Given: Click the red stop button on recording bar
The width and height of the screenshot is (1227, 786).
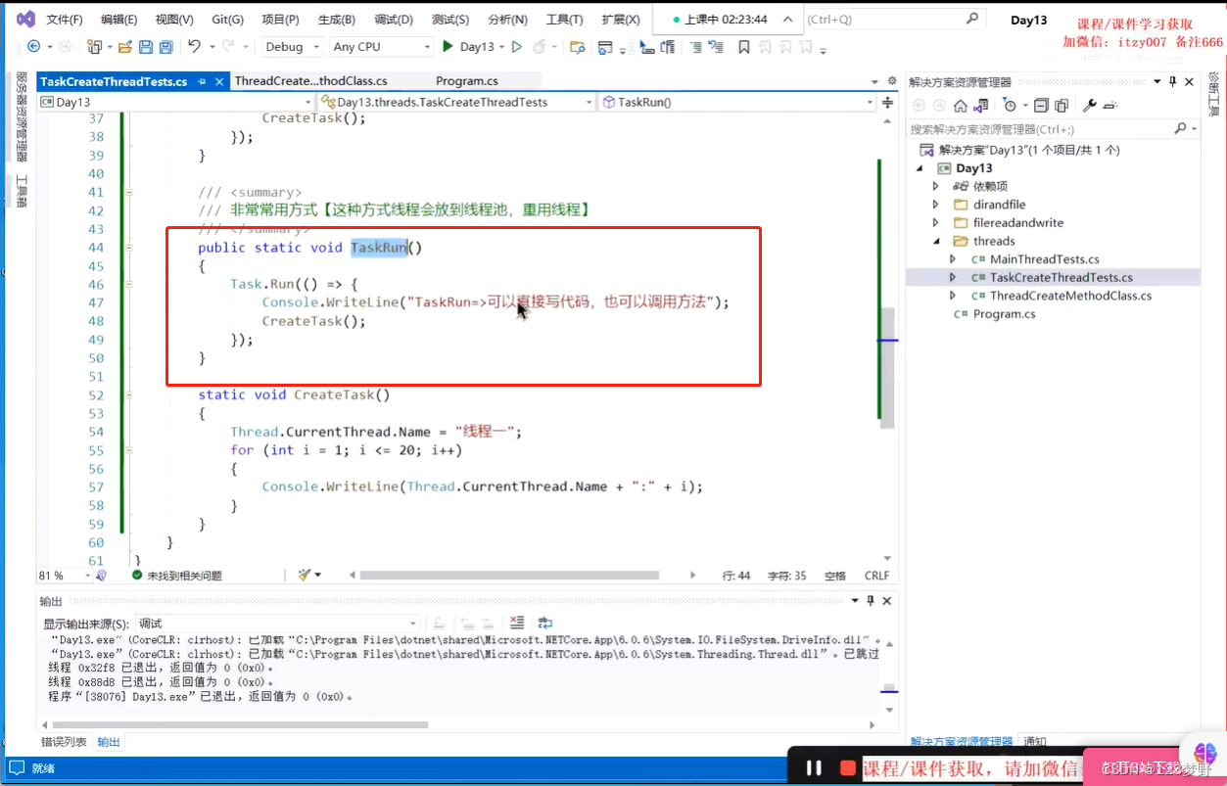Looking at the screenshot, I should pos(848,768).
